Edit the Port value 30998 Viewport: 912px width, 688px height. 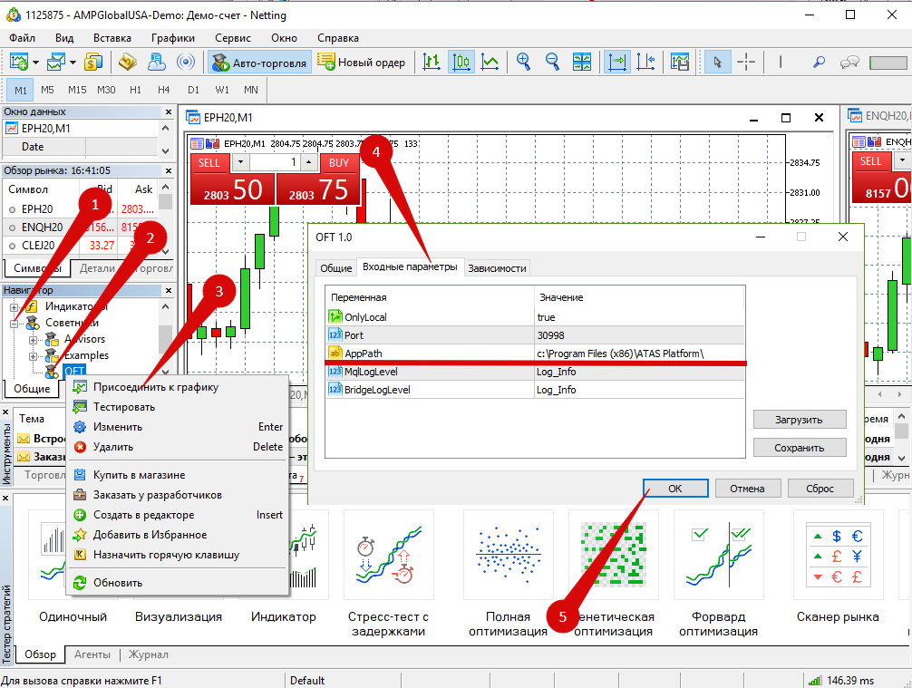pyautogui.click(x=639, y=335)
